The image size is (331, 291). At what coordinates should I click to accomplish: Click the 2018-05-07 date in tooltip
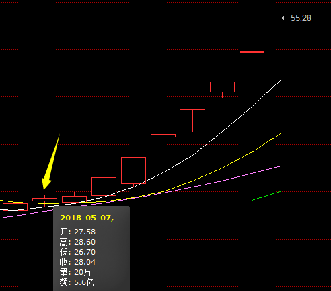pyautogui.click(x=85, y=218)
